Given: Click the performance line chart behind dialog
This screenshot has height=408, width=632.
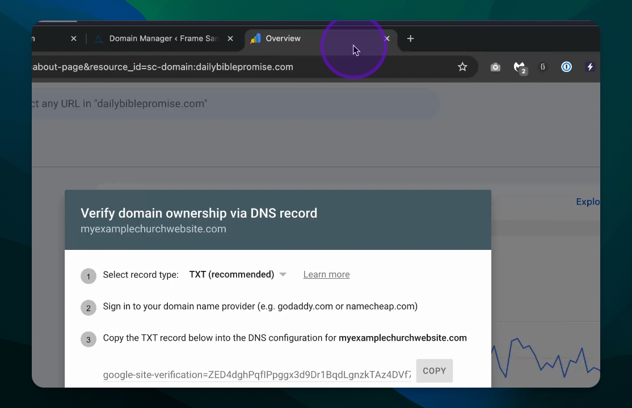Looking at the screenshot, I should tap(546, 358).
